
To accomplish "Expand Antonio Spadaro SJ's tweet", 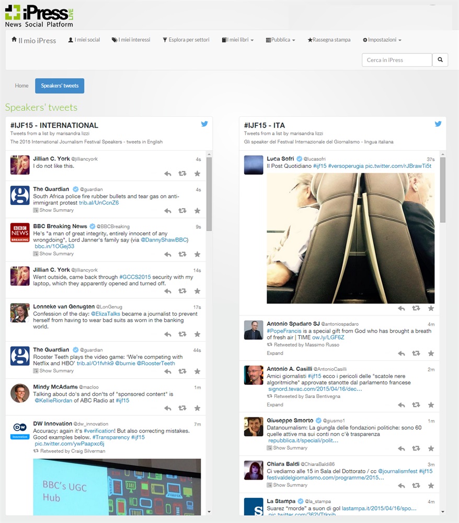I will [x=274, y=353].
